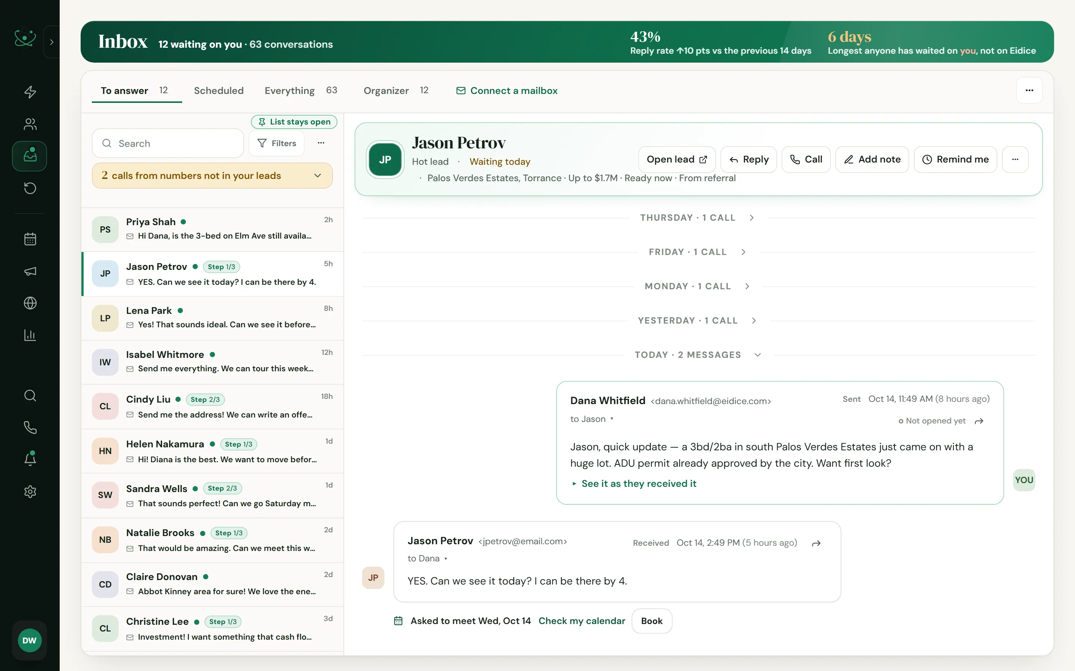Open the calendar sidebar icon
Viewport: 1075px width, 671px height.
click(30, 239)
